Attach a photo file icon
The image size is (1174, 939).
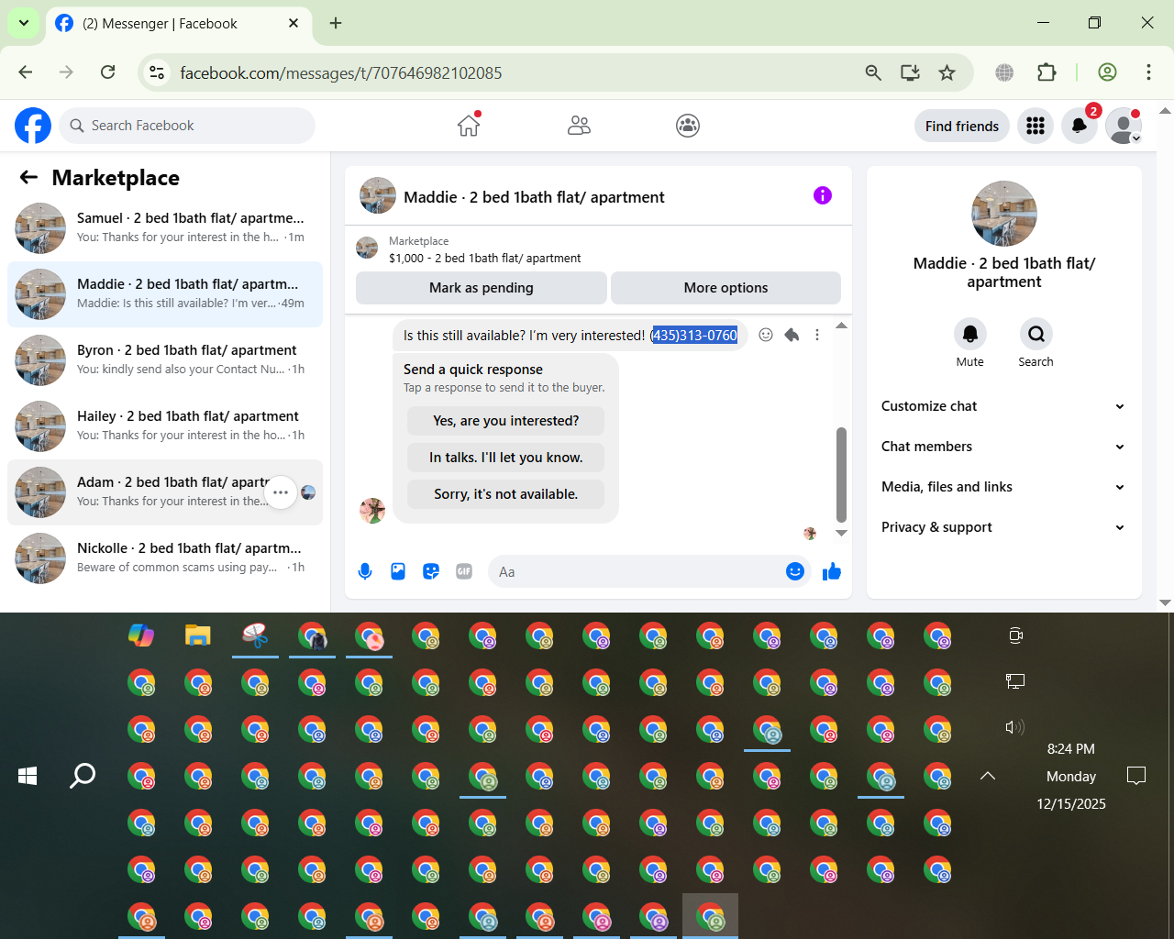coord(398,571)
